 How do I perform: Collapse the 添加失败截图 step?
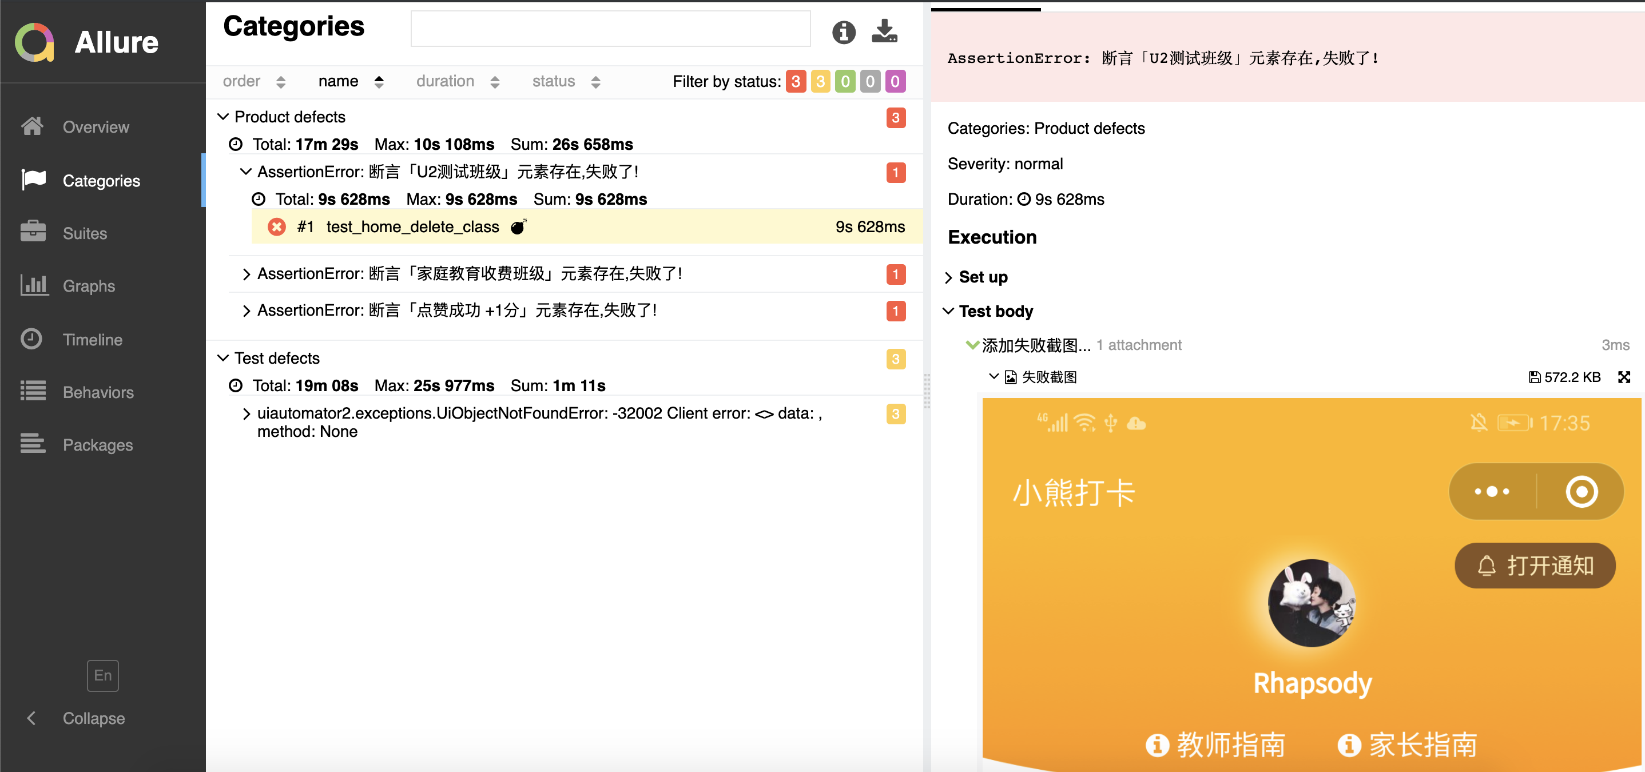(x=972, y=345)
